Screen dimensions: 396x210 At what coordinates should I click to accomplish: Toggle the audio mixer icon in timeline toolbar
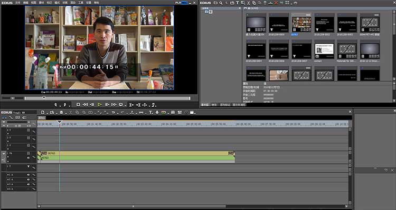180,112
